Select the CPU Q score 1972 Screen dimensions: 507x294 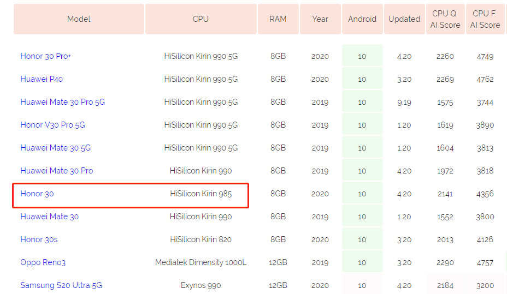(445, 171)
